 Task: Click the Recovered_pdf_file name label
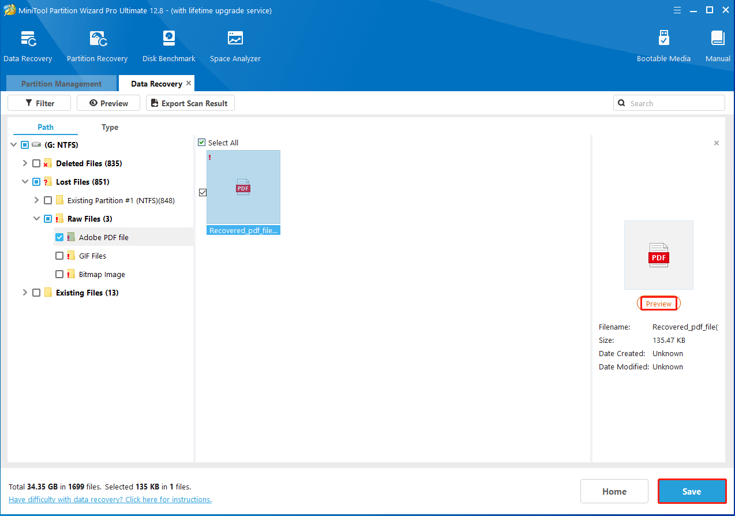click(243, 230)
